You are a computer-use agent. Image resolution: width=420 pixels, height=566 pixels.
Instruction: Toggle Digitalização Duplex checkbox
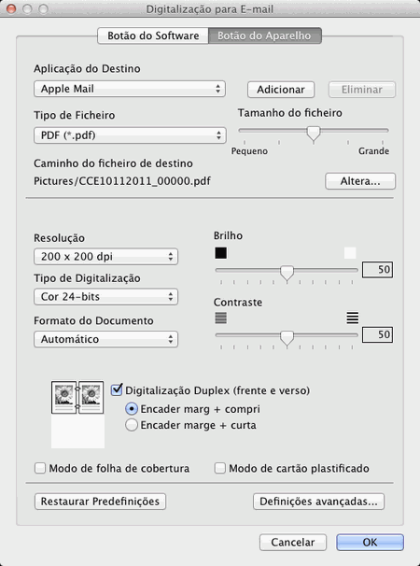(117, 390)
